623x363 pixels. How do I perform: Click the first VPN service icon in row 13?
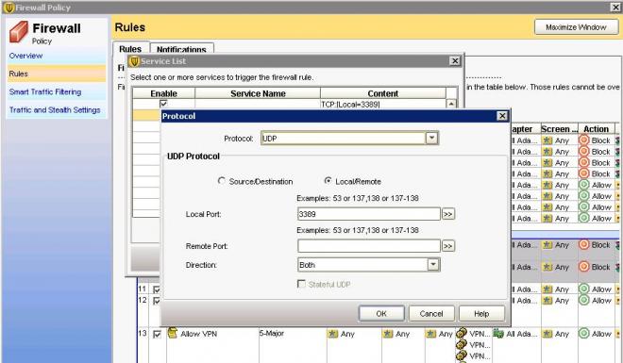(462, 333)
